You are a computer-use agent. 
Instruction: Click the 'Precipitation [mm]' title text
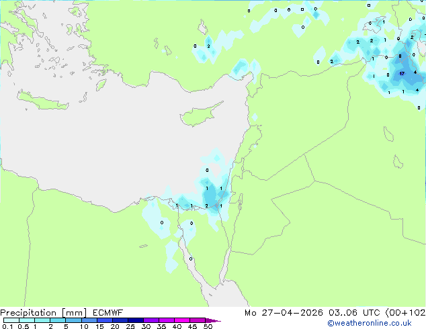(44, 313)
